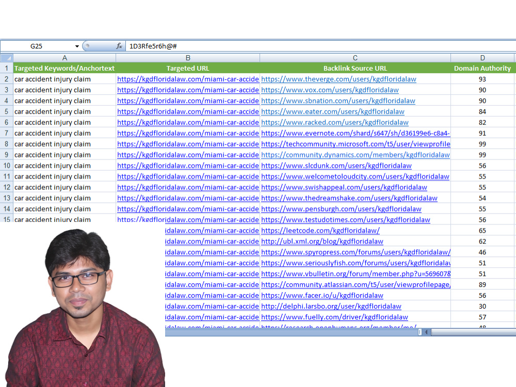This screenshot has width=516, height=387.
Task: Click the Select All corner triangle
Action: tap(7, 58)
